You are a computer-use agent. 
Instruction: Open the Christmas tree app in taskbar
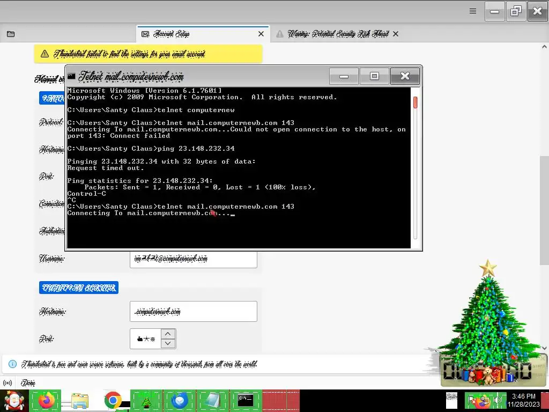(x=146, y=401)
